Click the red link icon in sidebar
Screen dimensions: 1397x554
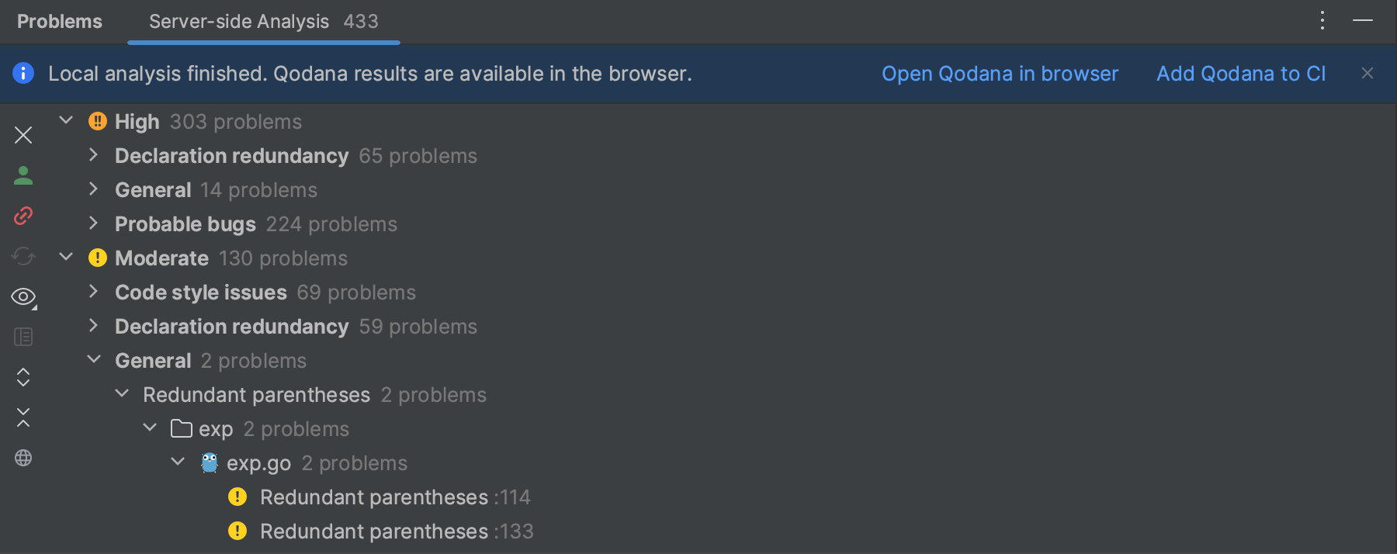23,216
